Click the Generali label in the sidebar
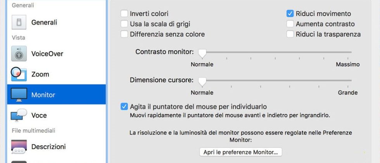This screenshot has height=163, width=380. point(44,23)
